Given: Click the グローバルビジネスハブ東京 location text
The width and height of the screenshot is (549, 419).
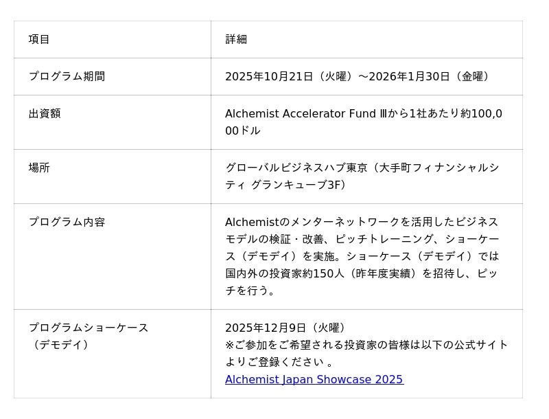Looking at the screenshot, I should [296, 168].
